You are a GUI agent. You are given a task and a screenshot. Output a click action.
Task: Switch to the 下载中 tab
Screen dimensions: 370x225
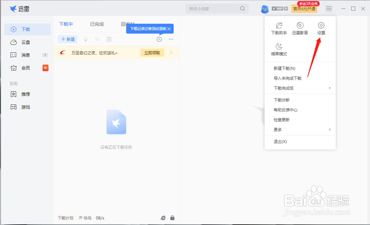(66, 24)
